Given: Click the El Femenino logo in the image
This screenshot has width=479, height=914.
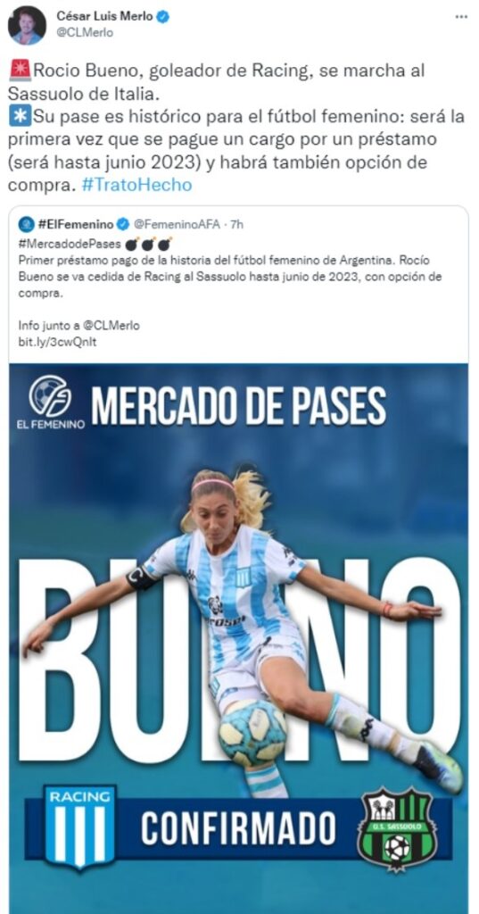Looking at the screenshot, I should (51, 402).
